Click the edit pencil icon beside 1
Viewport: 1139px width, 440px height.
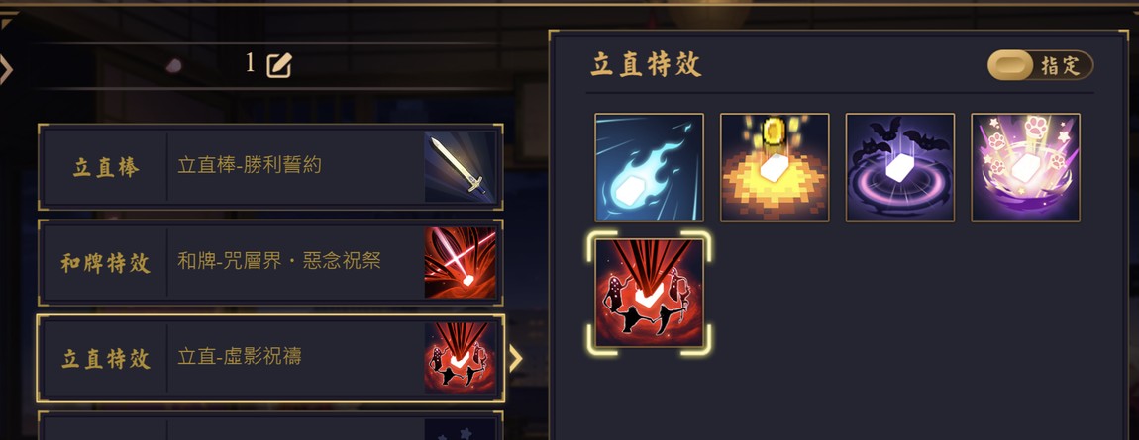tap(279, 66)
